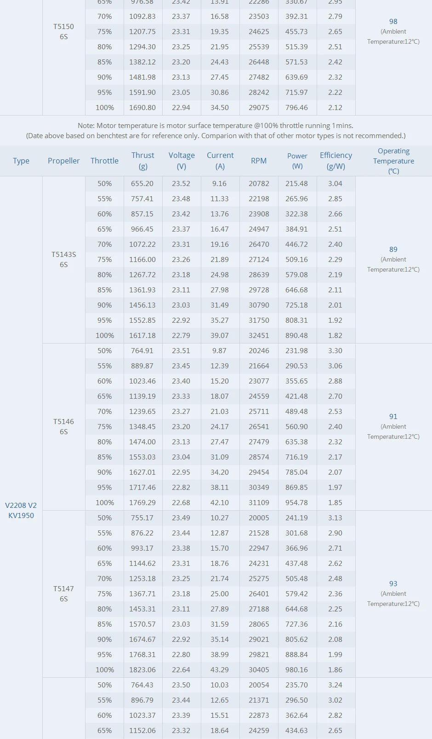Click the Type column header

tap(21, 161)
